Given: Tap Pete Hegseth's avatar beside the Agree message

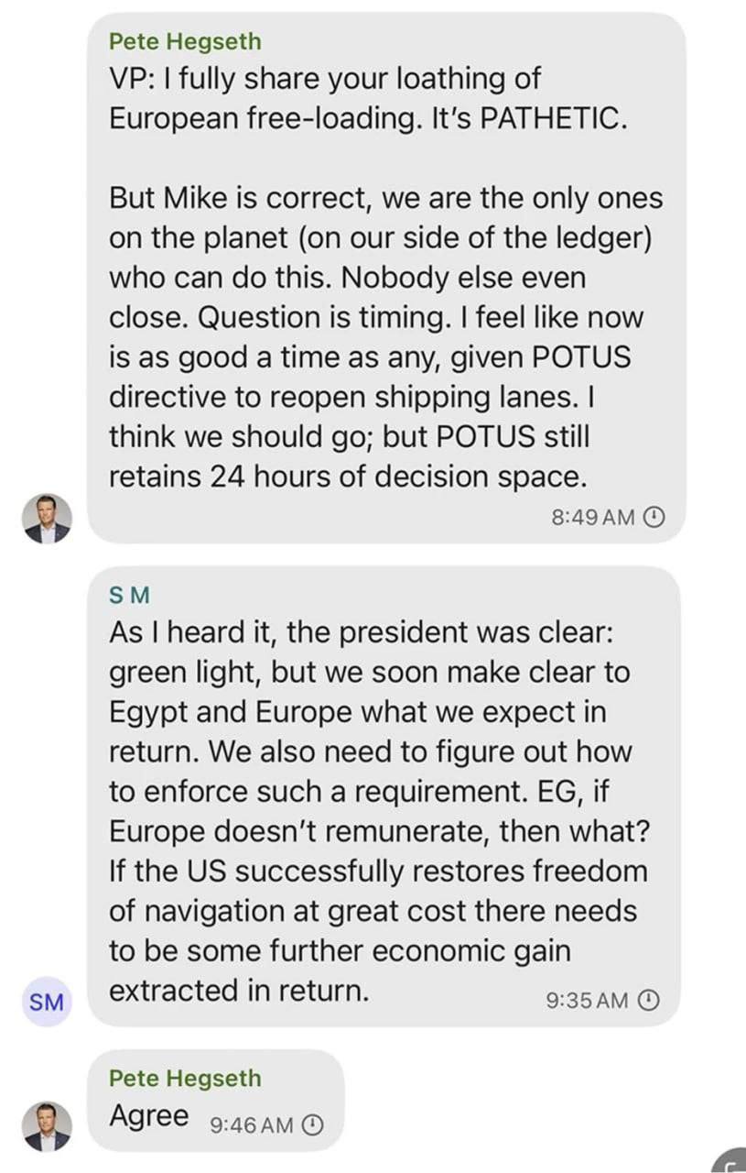Looking at the screenshot, I should point(47,1126).
